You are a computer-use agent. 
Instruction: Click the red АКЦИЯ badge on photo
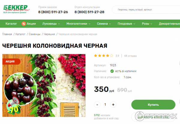tap(11, 61)
